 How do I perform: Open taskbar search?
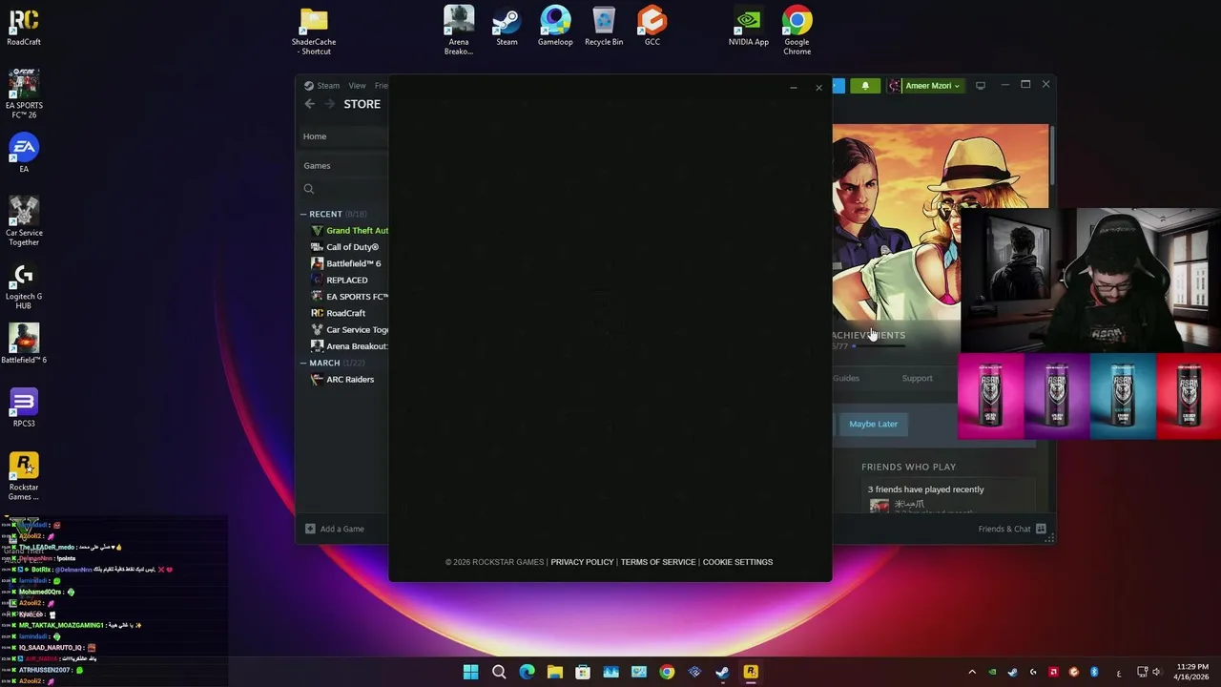tap(499, 672)
